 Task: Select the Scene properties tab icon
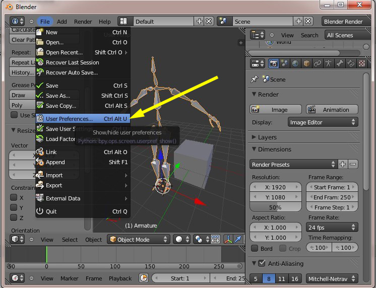coord(284,63)
